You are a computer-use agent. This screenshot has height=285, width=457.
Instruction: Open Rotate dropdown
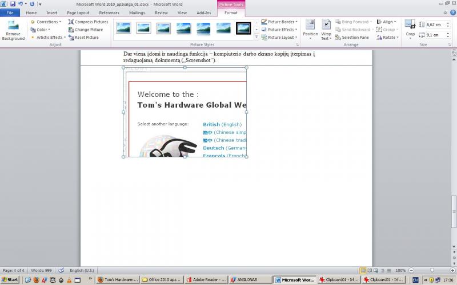388,38
